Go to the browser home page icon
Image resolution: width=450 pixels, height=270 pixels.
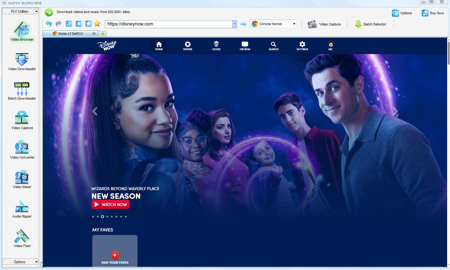89,24
